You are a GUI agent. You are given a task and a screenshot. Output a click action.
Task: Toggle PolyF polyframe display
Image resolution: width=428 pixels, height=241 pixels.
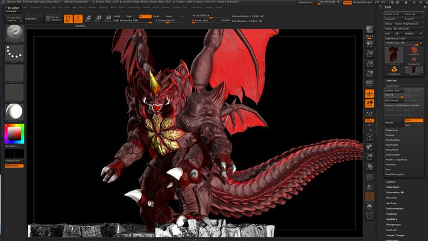tap(369, 177)
